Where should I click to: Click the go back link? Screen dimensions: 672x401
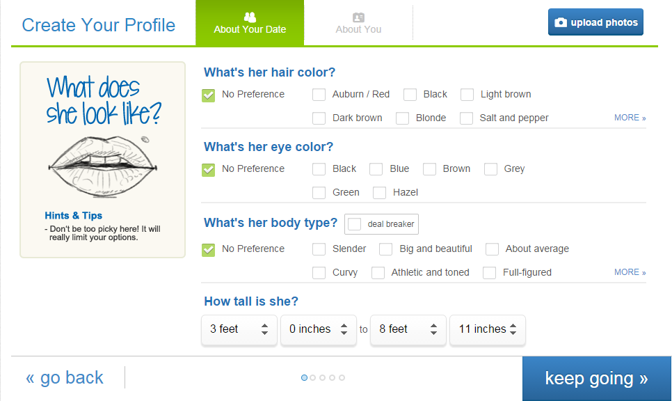coord(65,377)
